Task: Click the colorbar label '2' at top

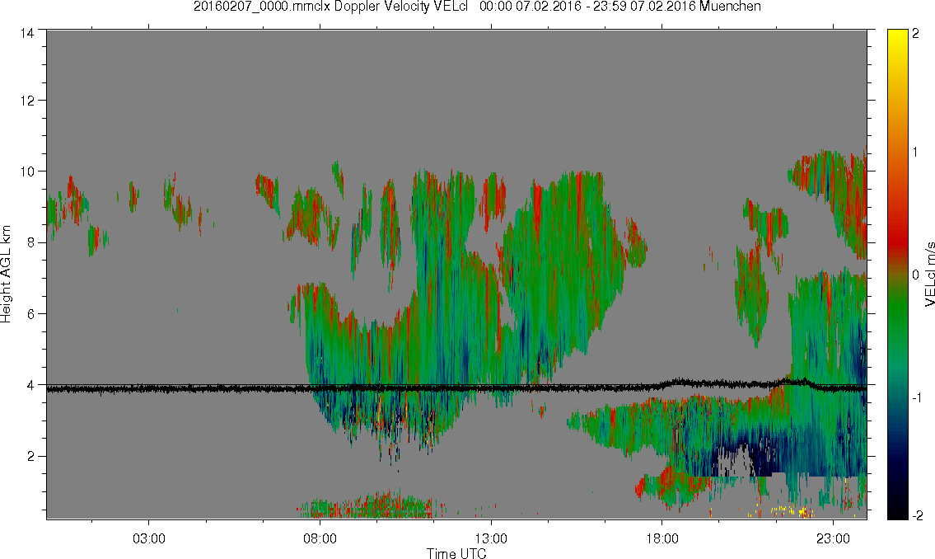Action: 916,34
